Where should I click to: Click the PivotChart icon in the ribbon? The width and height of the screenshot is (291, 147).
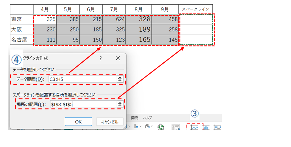click(175, 127)
